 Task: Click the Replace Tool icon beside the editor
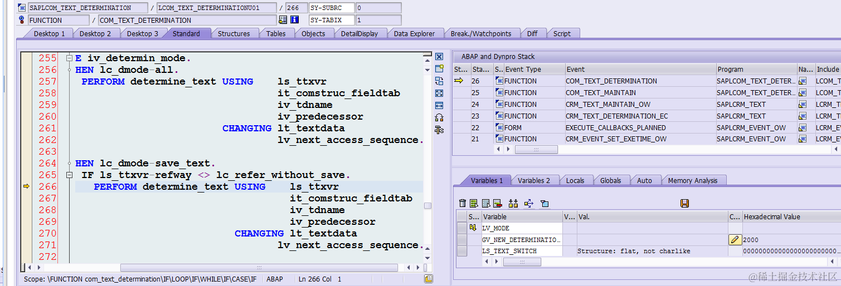(439, 81)
